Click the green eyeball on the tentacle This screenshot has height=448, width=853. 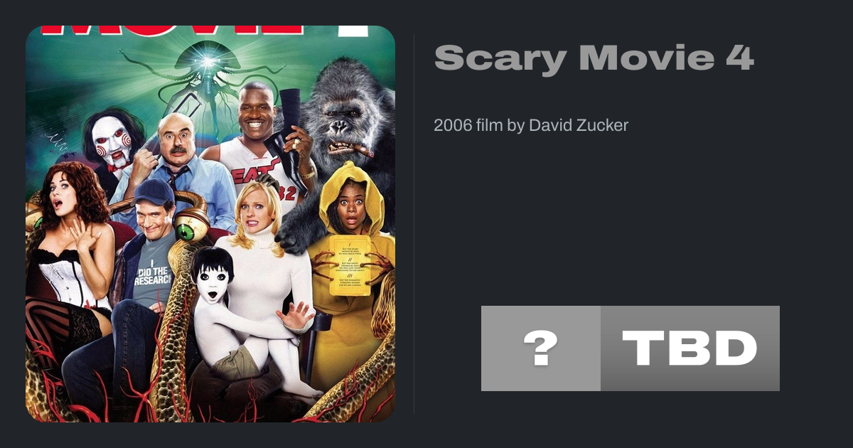(x=186, y=229)
